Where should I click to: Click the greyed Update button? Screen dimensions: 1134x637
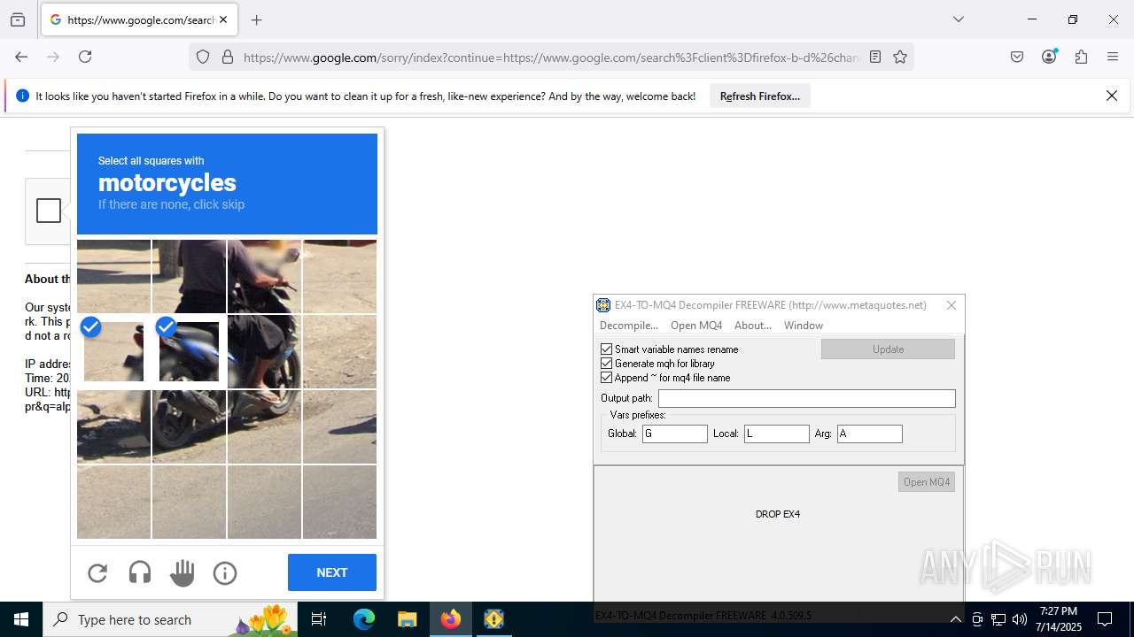click(x=888, y=349)
